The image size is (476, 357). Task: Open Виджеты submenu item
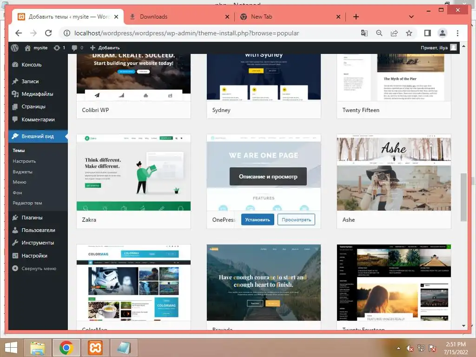[x=22, y=172]
